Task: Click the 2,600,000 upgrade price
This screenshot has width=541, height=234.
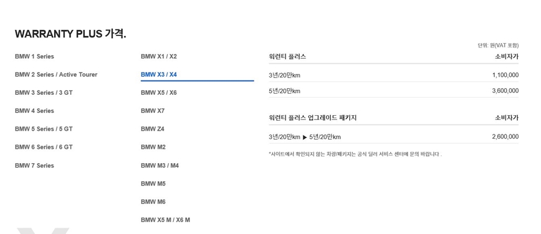Action: pyautogui.click(x=506, y=137)
